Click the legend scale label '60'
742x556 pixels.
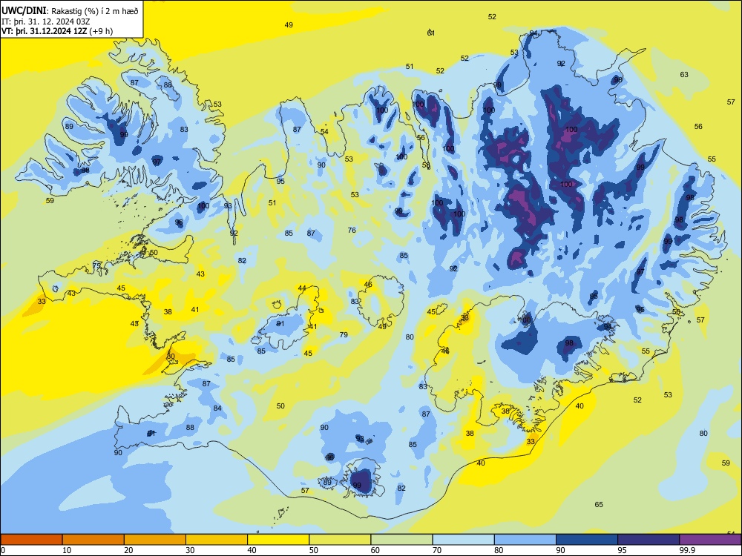375,550
